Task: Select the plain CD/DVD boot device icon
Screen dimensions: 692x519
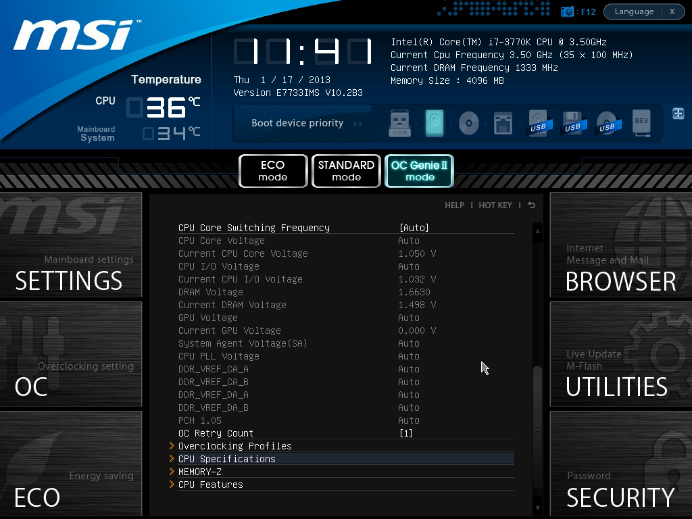Action: point(469,123)
